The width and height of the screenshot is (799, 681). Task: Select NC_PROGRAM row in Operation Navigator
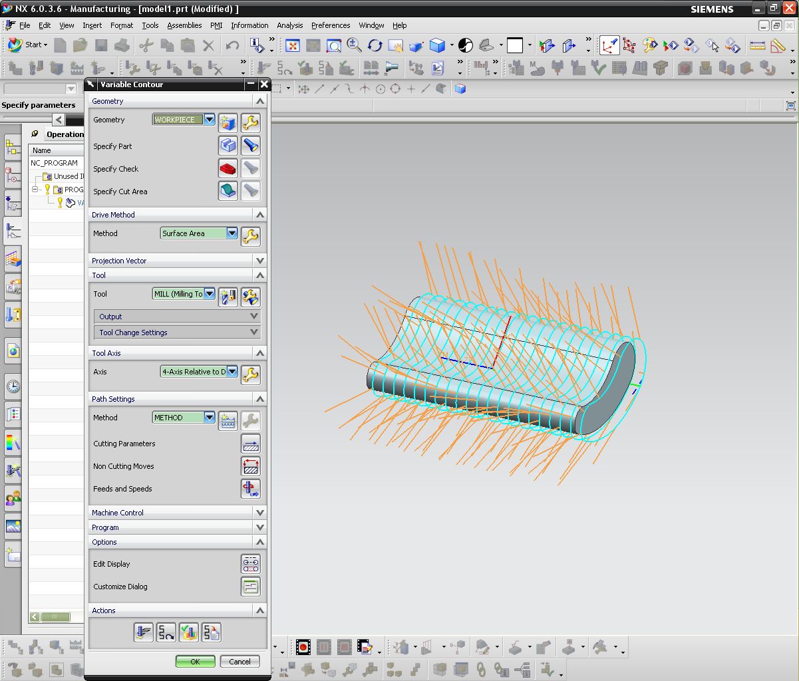click(x=55, y=163)
